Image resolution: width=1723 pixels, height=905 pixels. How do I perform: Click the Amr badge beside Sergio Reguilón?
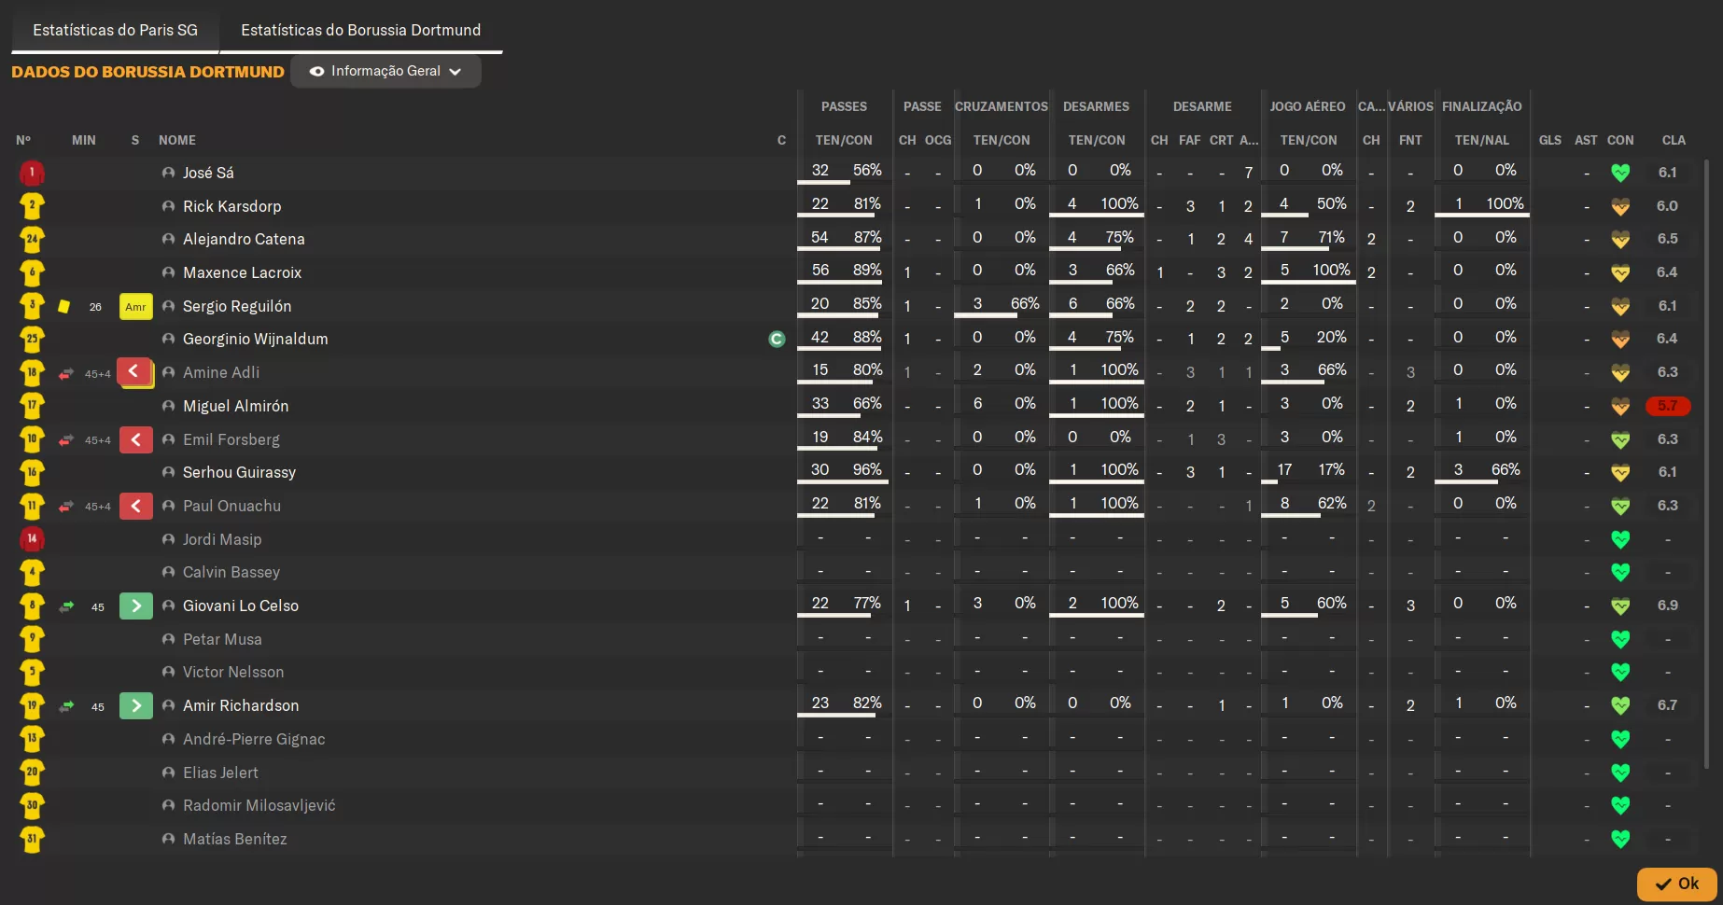tap(135, 306)
